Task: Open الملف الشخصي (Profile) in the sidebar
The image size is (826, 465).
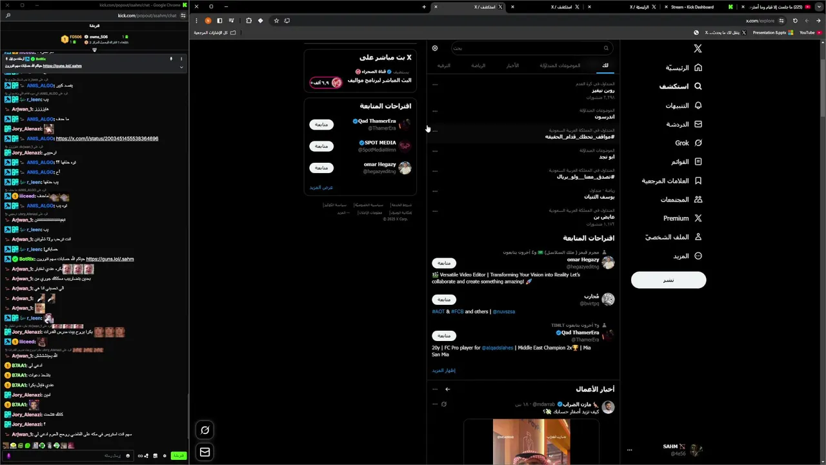Action: (x=674, y=237)
